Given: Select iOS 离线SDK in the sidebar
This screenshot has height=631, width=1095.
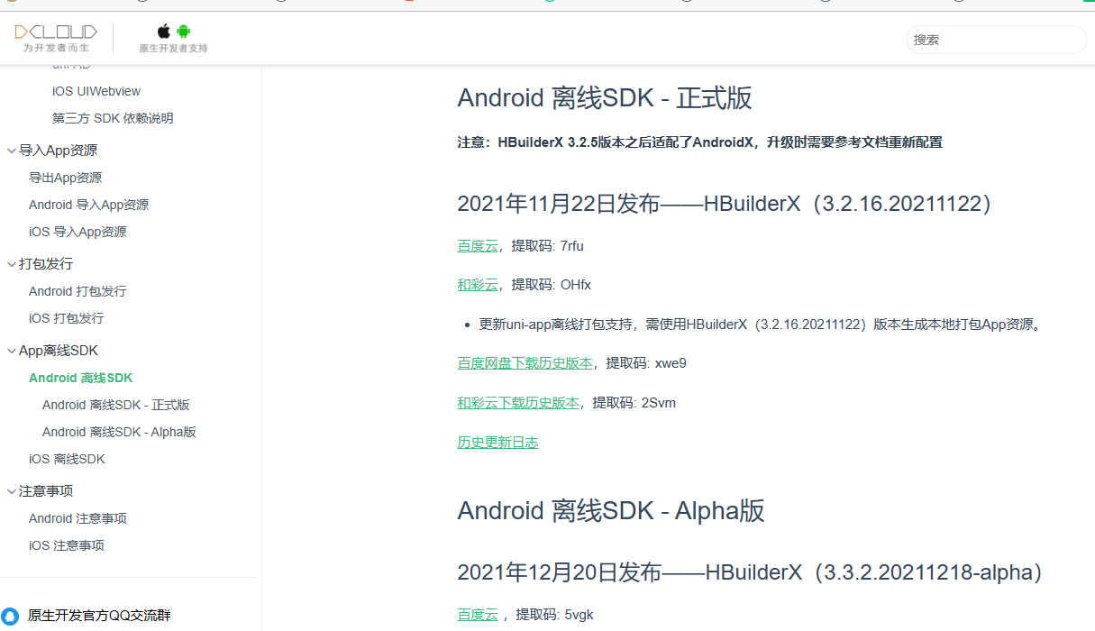Looking at the screenshot, I should [67, 459].
